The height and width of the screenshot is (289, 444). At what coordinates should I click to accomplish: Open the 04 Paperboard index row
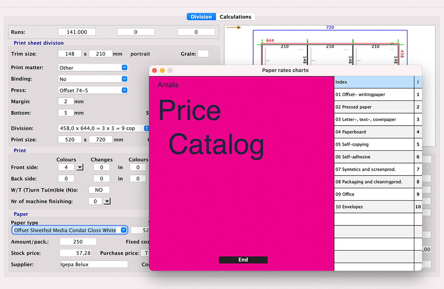[x=374, y=132]
